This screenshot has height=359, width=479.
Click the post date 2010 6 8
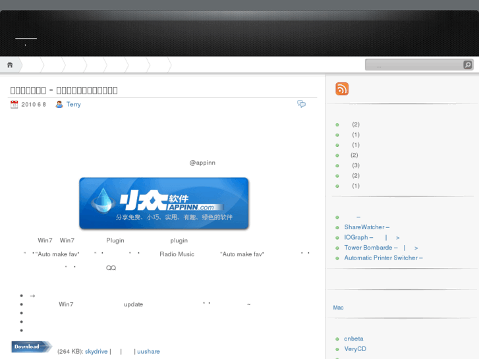tap(34, 105)
